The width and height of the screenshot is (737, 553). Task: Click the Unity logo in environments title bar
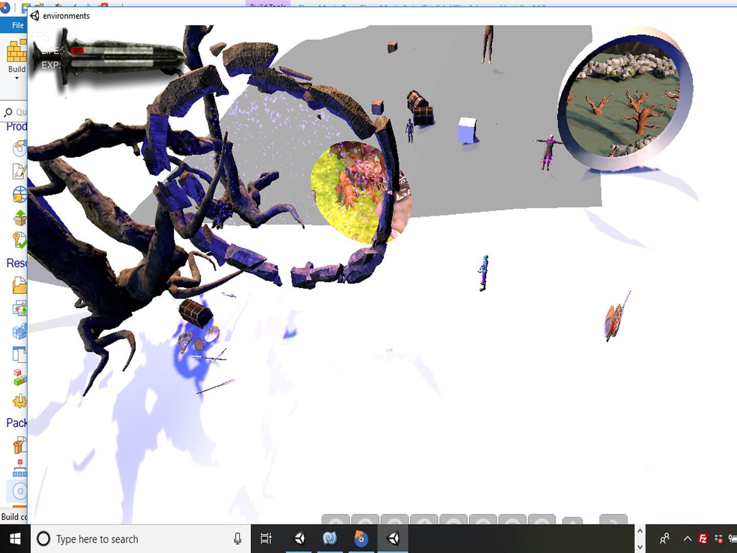tap(35, 16)
